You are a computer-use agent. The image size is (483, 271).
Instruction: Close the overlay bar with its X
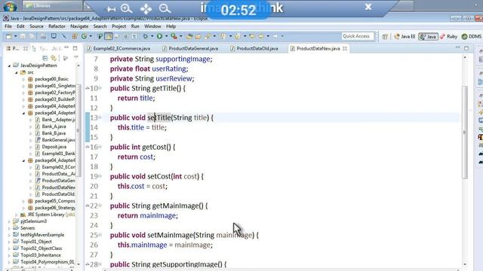coord(368,7)
